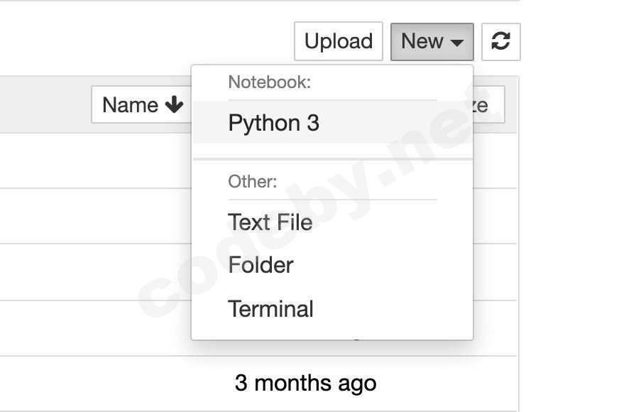This screenshot has height=412, width=636.
Task: Create a Python 3 notebook from the menu
Action: (274, 122)
